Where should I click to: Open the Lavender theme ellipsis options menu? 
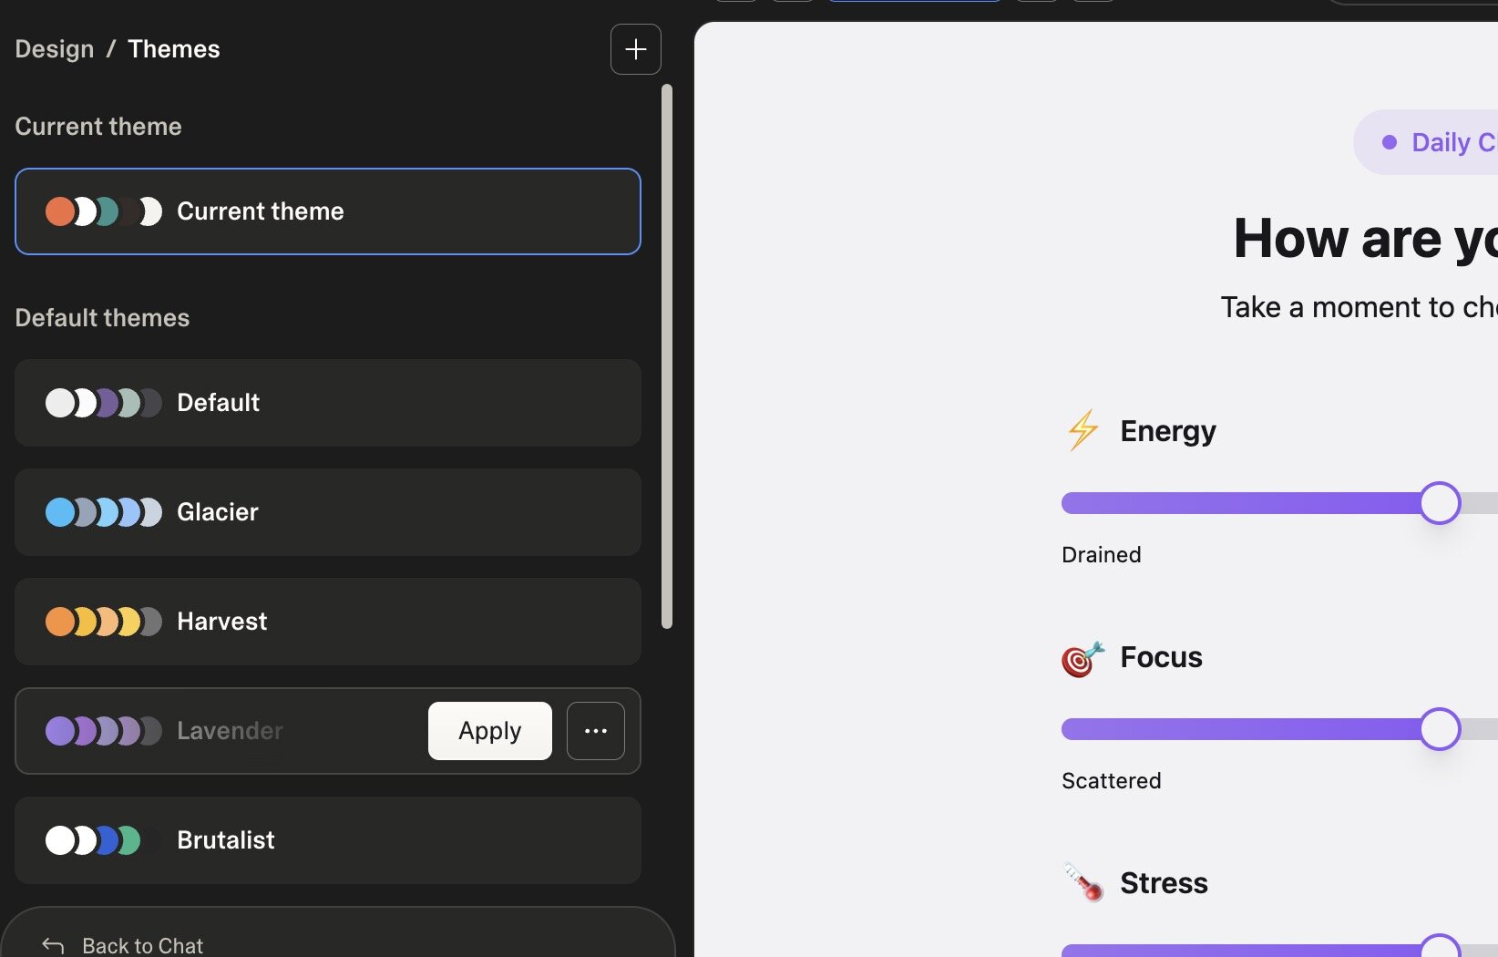tap(595, 730)
